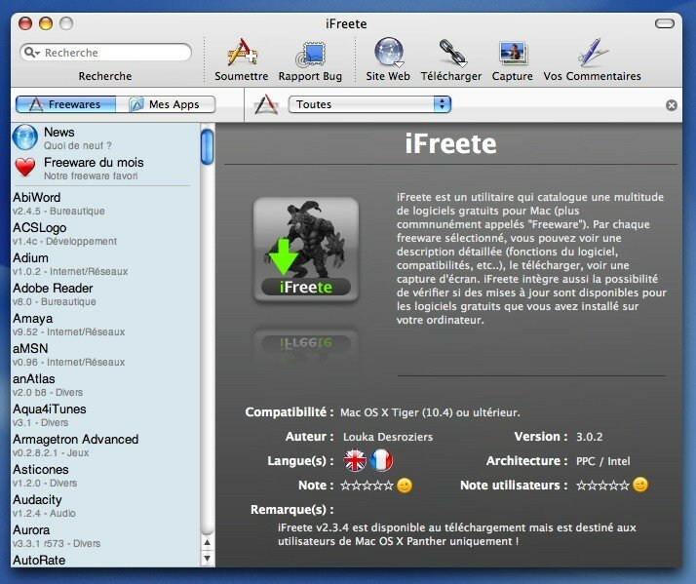
Task: Select Audacity in the list
Action: [105, 506]
